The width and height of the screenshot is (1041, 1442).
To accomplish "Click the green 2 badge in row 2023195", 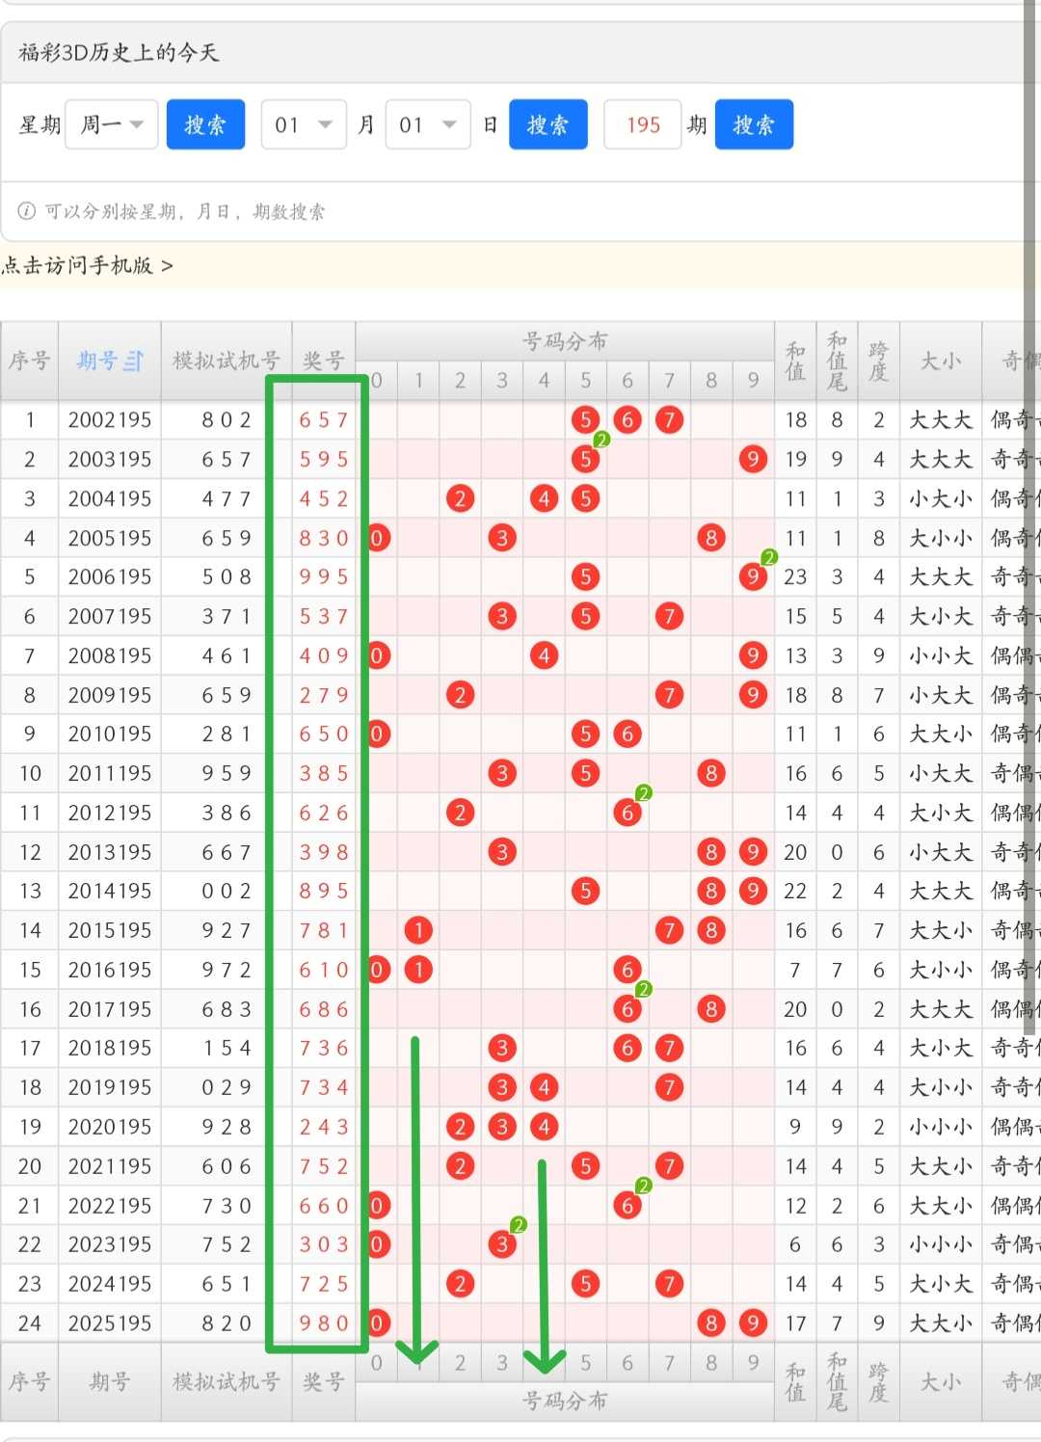I will coord(519,1225).
